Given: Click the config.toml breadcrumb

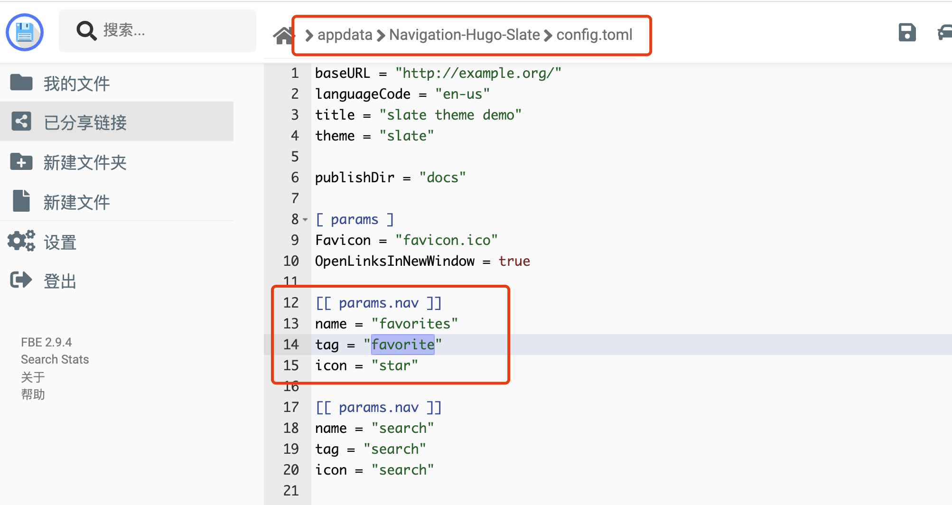Looking at the screenshot, I should coord(594,35).
